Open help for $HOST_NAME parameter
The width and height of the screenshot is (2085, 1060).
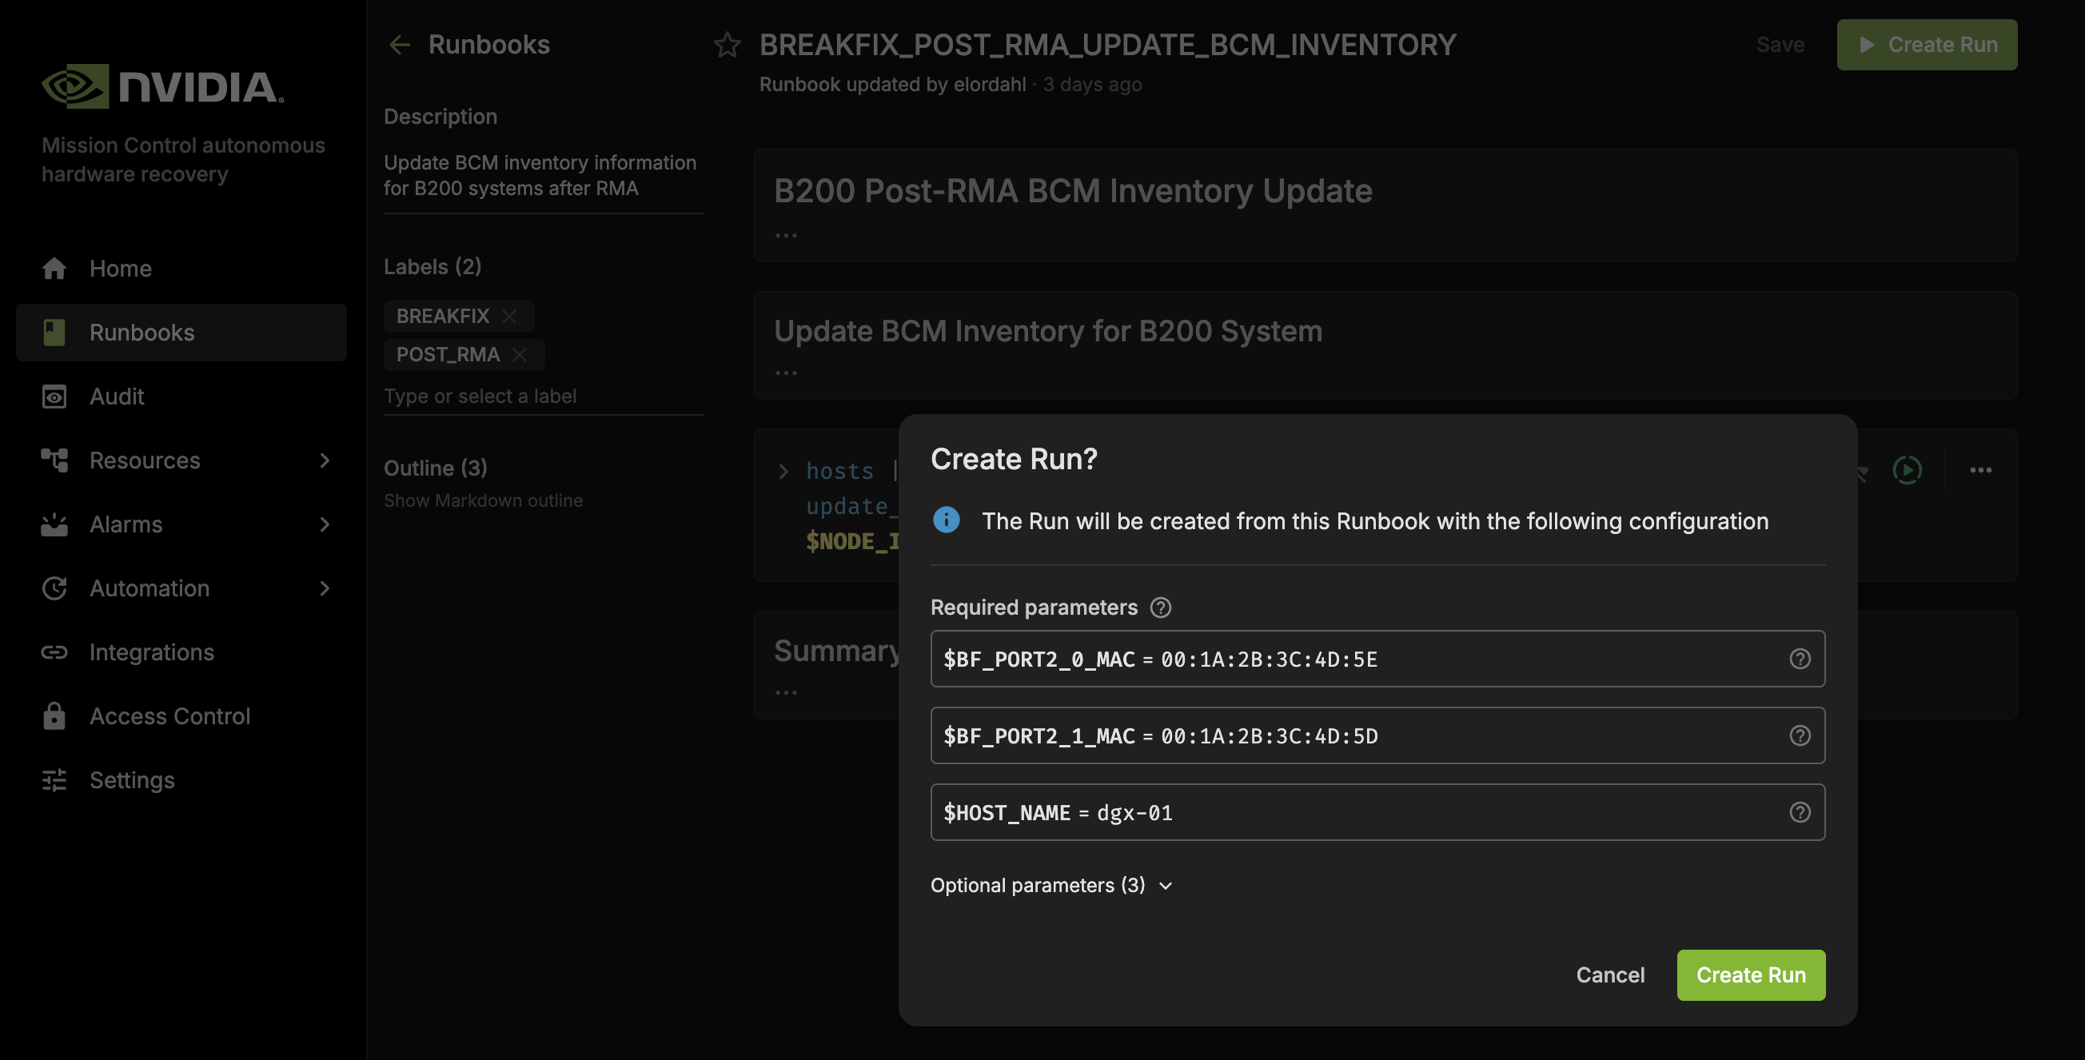[1800, 812]
